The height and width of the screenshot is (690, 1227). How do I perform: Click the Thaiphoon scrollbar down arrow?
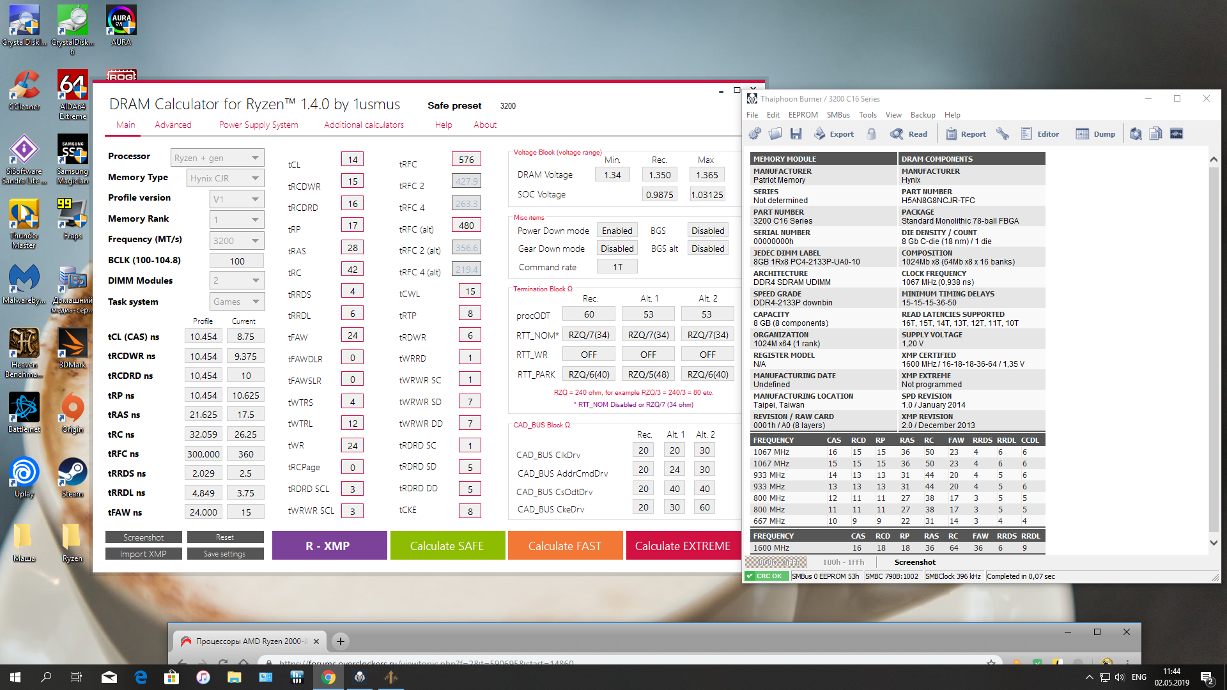tap(1214, 542)
